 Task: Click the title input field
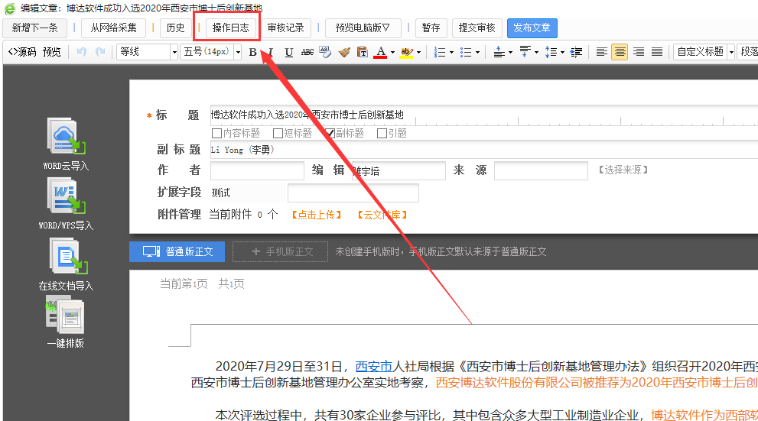pos(484,115)
